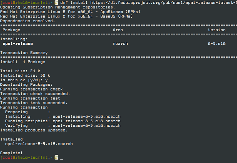
Task: Click the 'Installed products updated.' message
Action: pyautogui.click(x=34, y=130)
